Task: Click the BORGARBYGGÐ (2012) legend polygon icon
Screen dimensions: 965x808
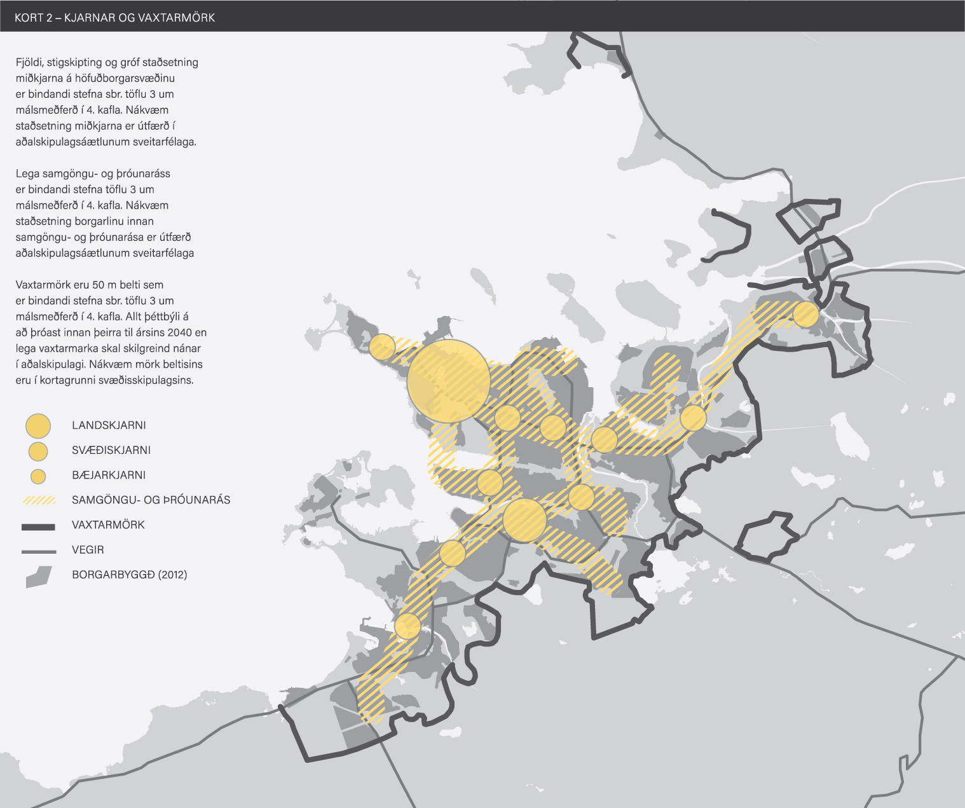Action: 38,577
